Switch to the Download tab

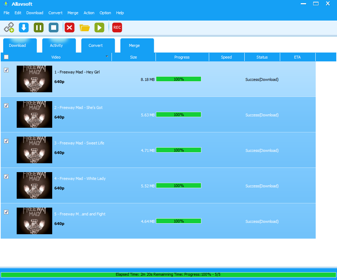tap(20, 45)
